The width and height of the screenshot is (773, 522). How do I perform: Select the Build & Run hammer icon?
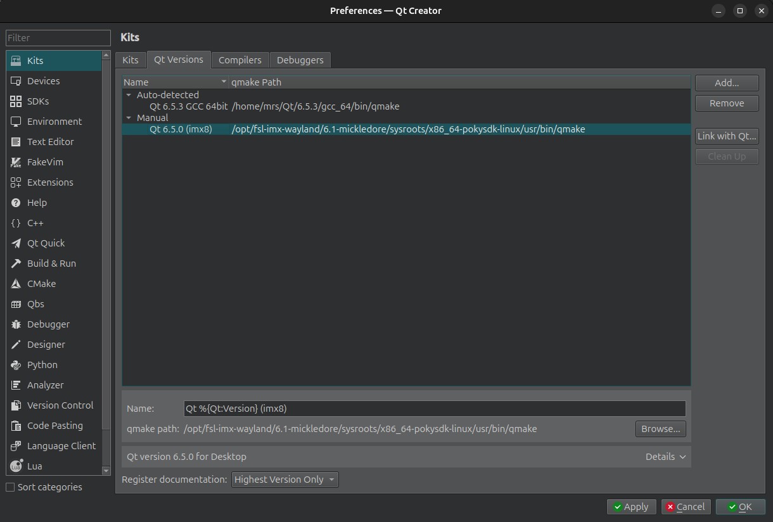(16, 264)
